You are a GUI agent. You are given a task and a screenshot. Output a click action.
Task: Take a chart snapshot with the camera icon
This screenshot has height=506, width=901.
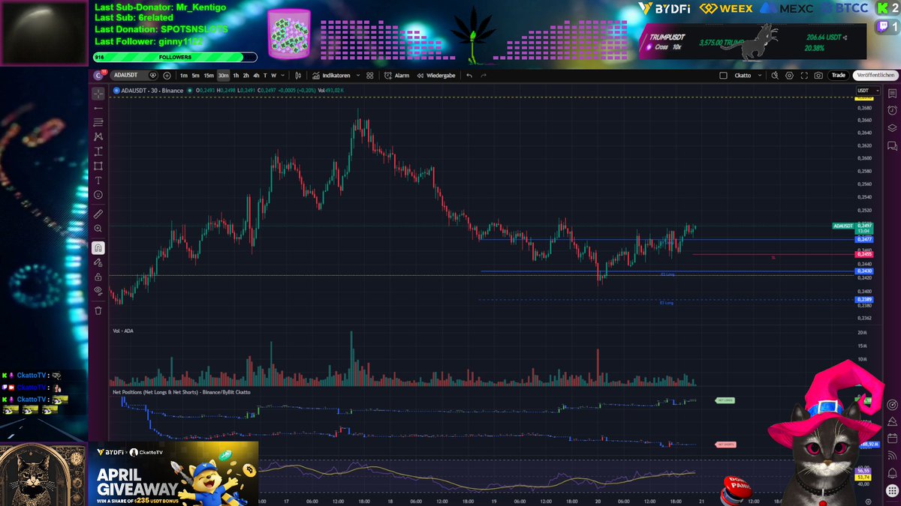(818, 75)
